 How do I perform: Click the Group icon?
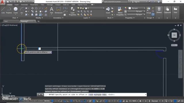[149, 10]
